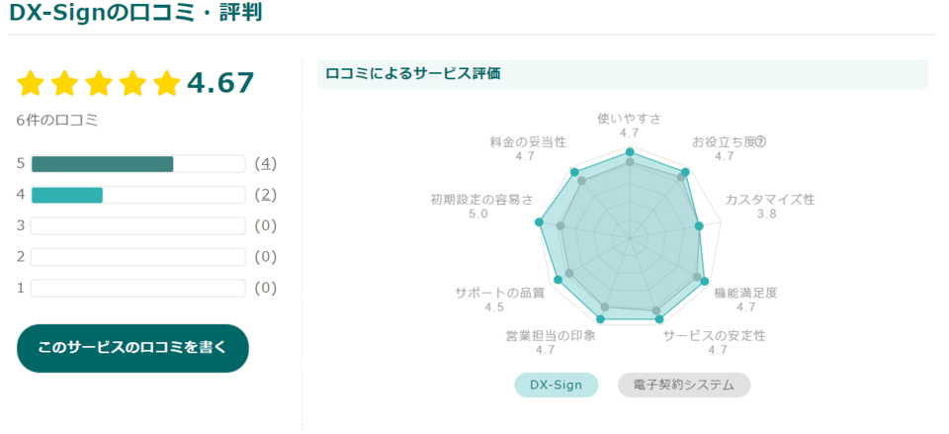Click the 使いやすさ top data point on chart
The image size is (949, 434).
pos(630,151)
